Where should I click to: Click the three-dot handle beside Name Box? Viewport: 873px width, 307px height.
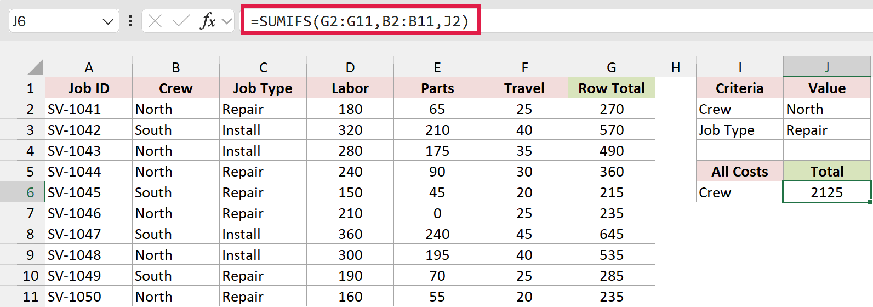coord(130,21)
